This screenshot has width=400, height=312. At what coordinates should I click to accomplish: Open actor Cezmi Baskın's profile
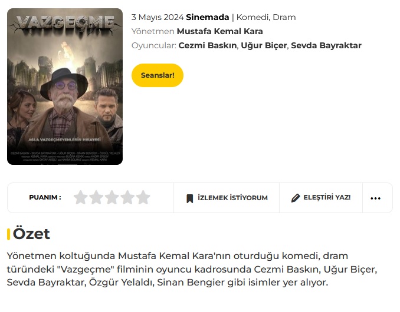point(208,45)
